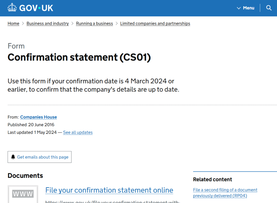
Task: Go to the Home breadcrumb
Action: (x=13, y=24)
